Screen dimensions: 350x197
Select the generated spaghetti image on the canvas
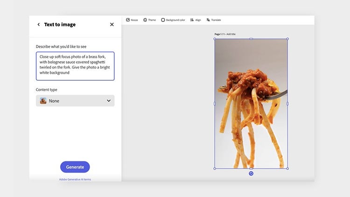[251, 104]
